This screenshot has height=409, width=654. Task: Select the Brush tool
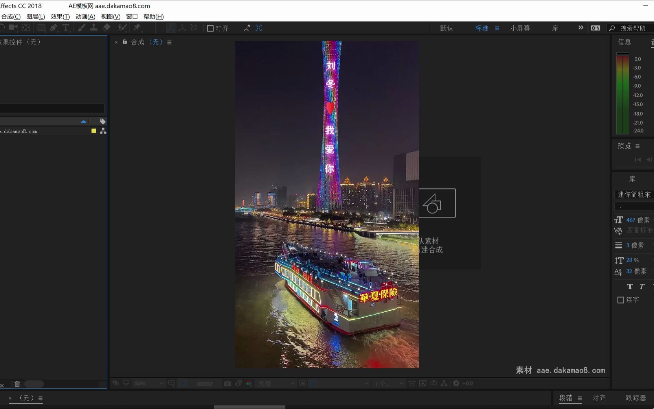81,28
